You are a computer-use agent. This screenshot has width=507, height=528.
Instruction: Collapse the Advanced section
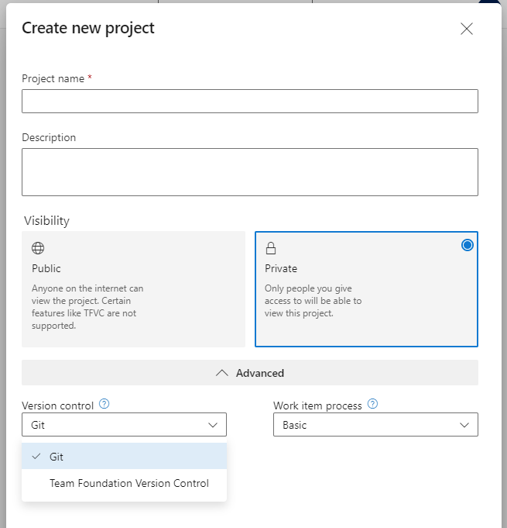(249, 373)
